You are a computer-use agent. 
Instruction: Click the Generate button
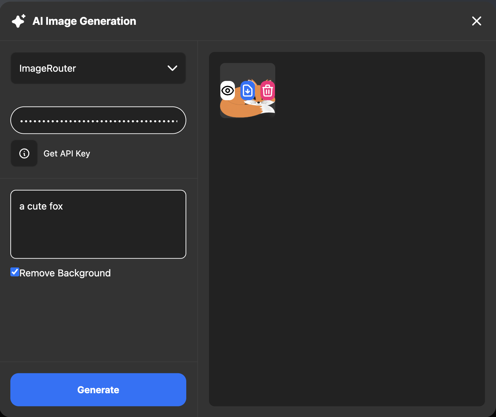(x=98, y=390)
